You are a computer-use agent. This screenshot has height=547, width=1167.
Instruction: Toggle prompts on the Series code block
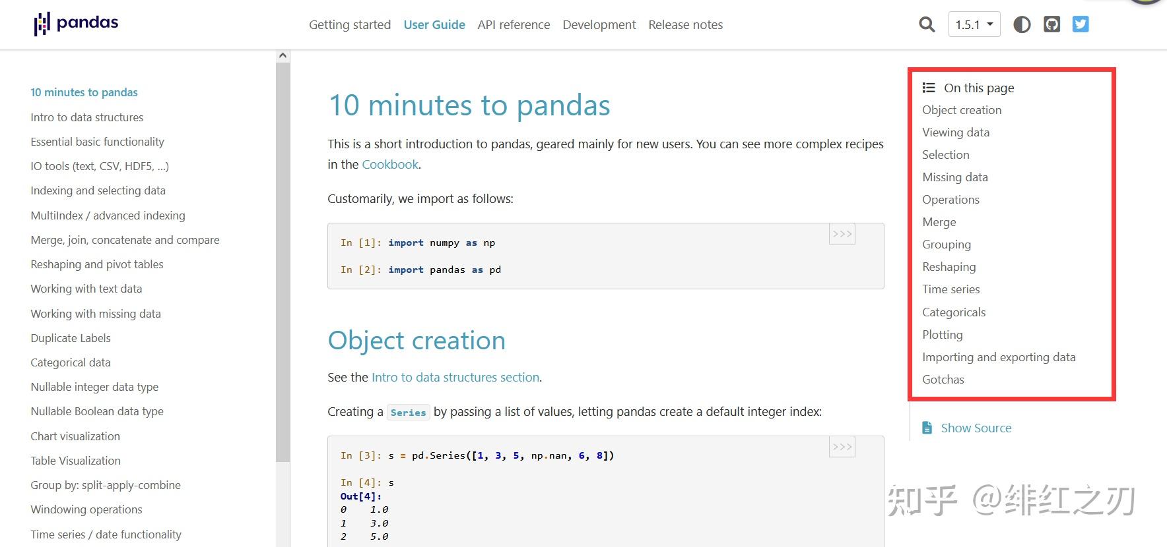pos(842,447)
